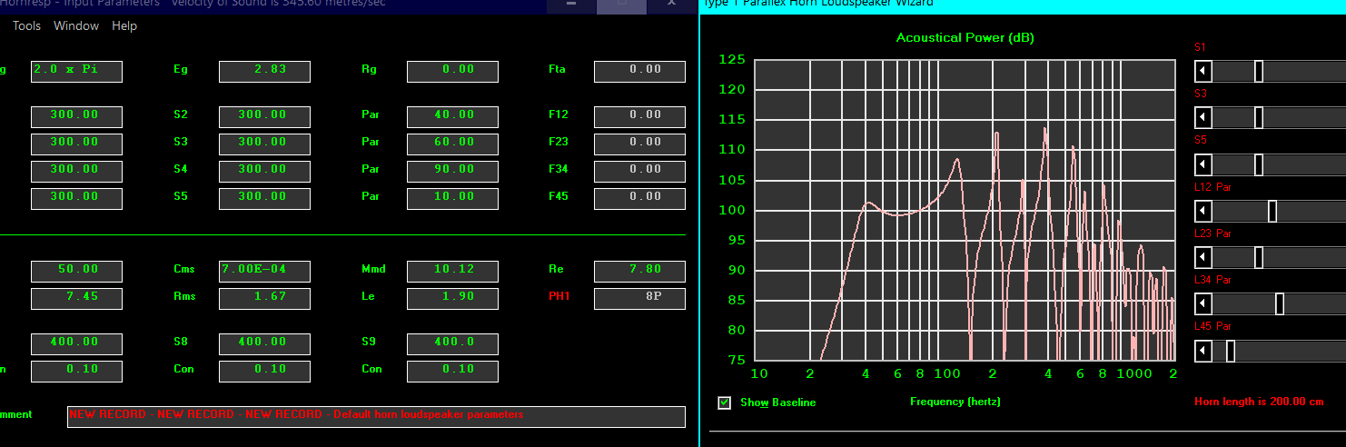Click the S5 slider thumb
The width and height of the screenshot is (1346, 447).
(x=1259, y=164)
